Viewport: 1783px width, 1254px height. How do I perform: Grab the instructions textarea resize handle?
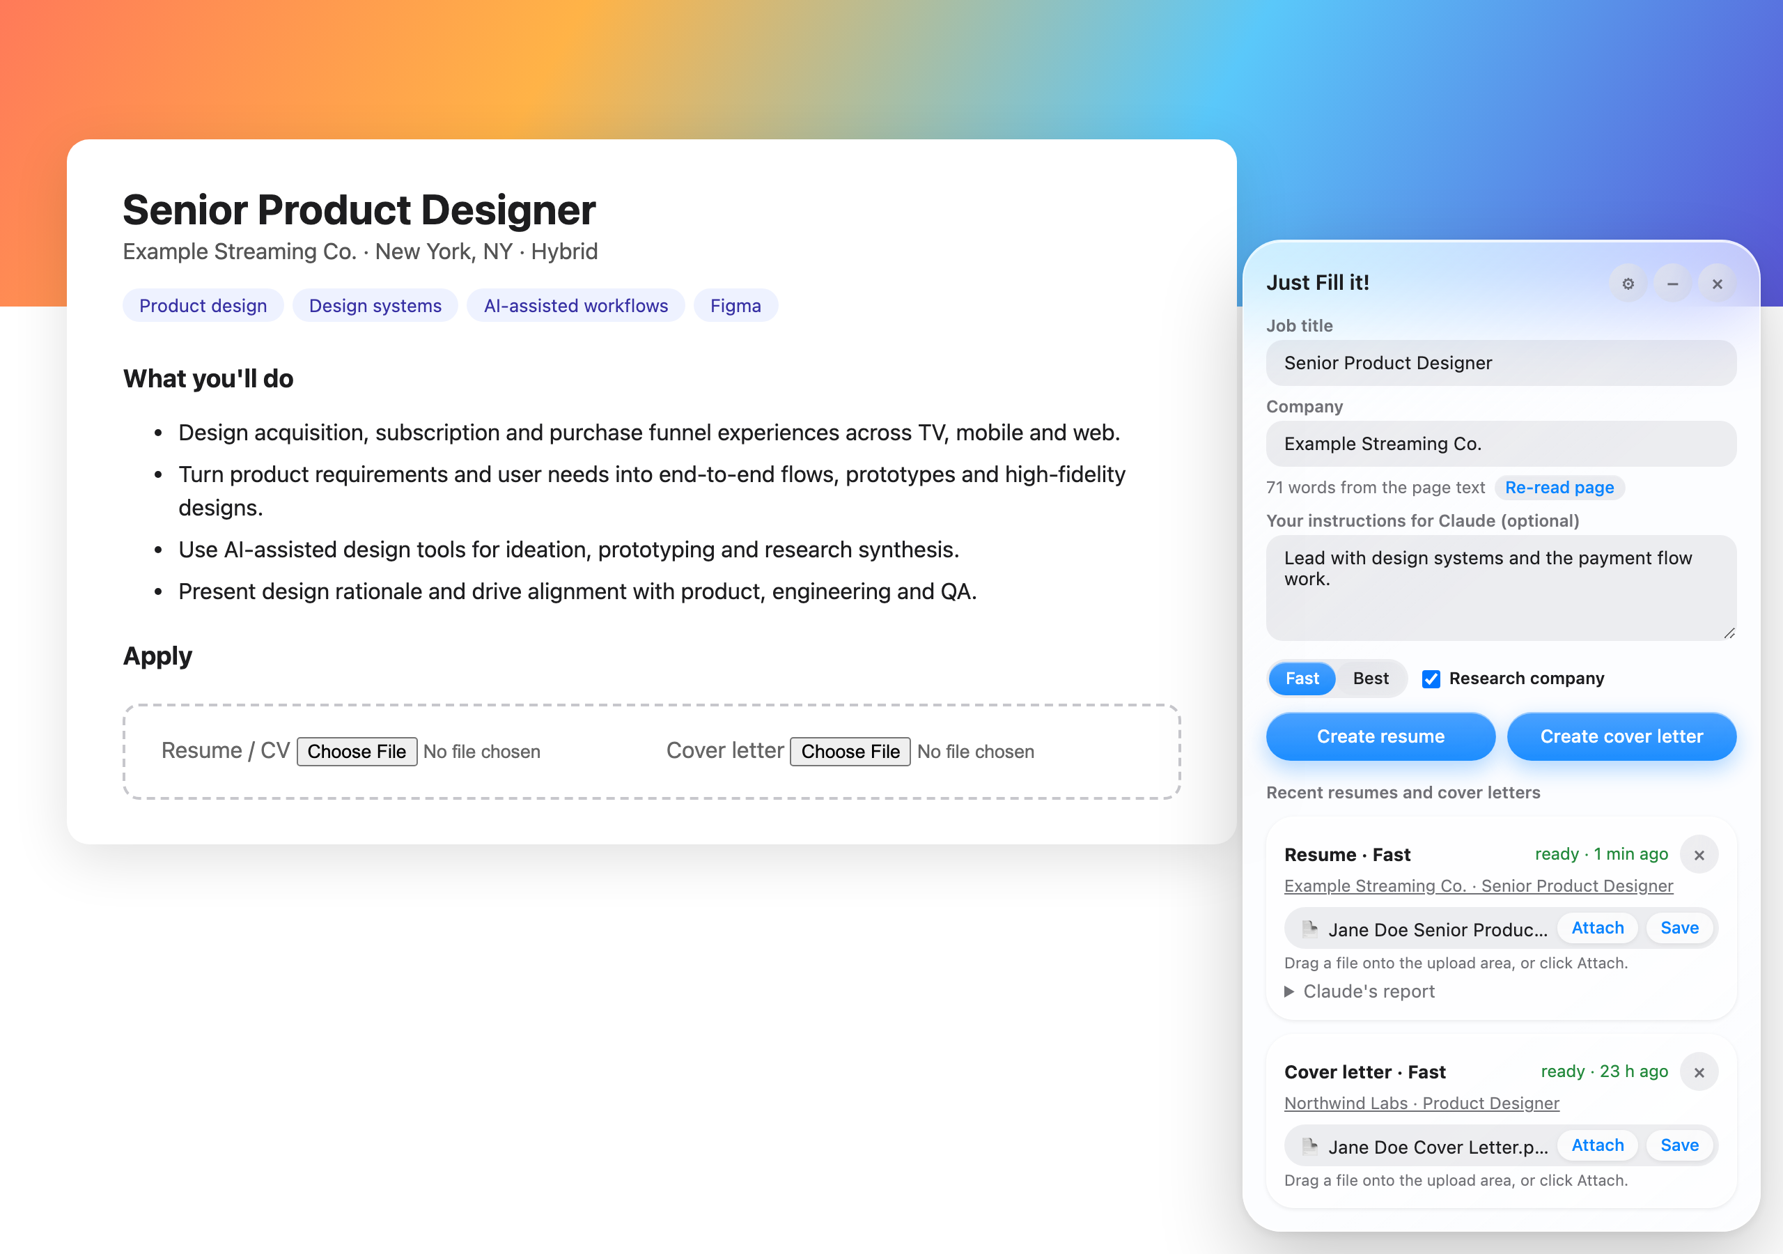click(1729, 633)
